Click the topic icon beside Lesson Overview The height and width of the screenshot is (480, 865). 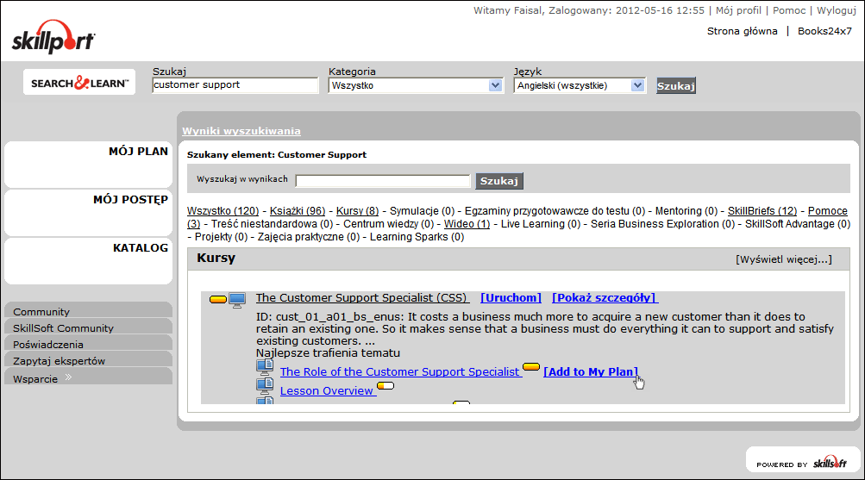[265, 388]
